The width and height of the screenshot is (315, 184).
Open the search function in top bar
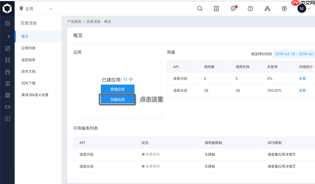coord(200,8)
